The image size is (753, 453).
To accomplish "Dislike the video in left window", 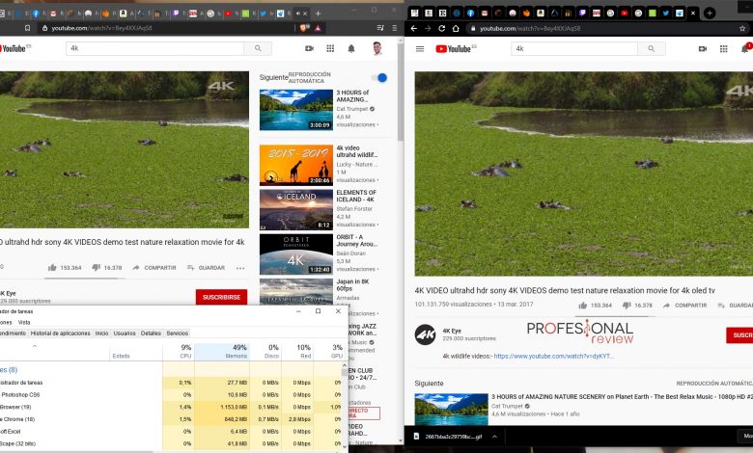I will pyautogui.click(x=96, y=268).
